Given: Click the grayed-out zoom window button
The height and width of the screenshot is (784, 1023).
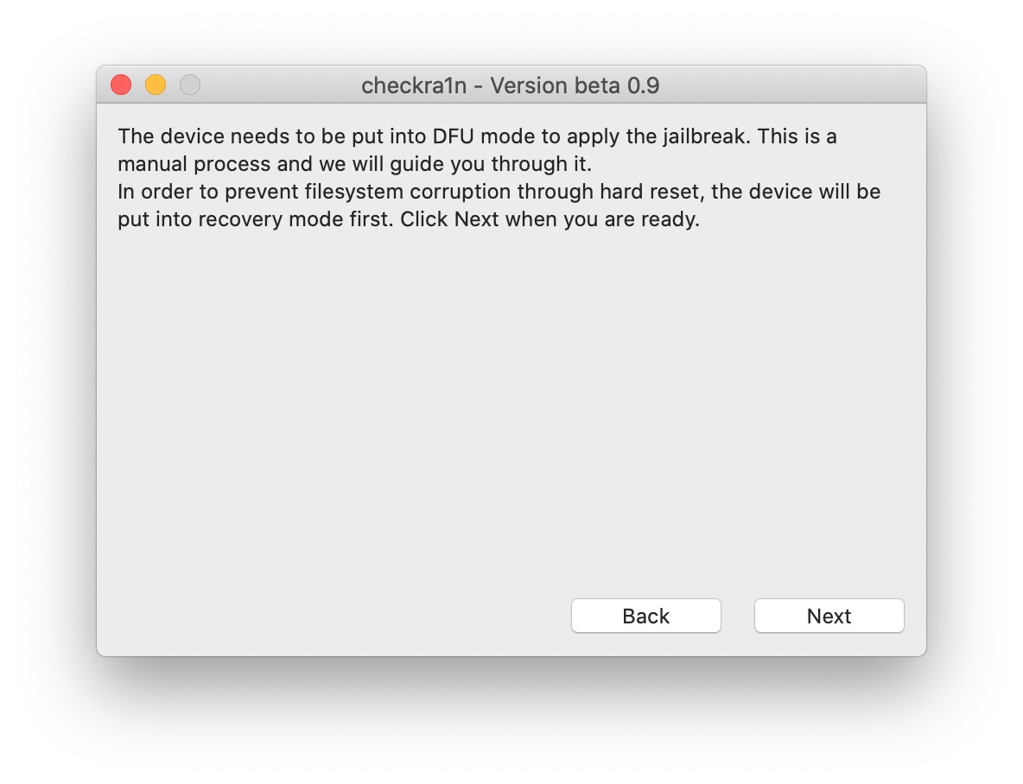Looking at the screenshot, I should (190, 85).
